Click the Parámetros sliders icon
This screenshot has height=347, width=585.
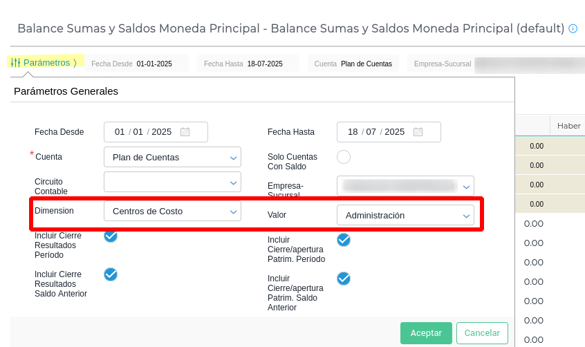[15, 62]
